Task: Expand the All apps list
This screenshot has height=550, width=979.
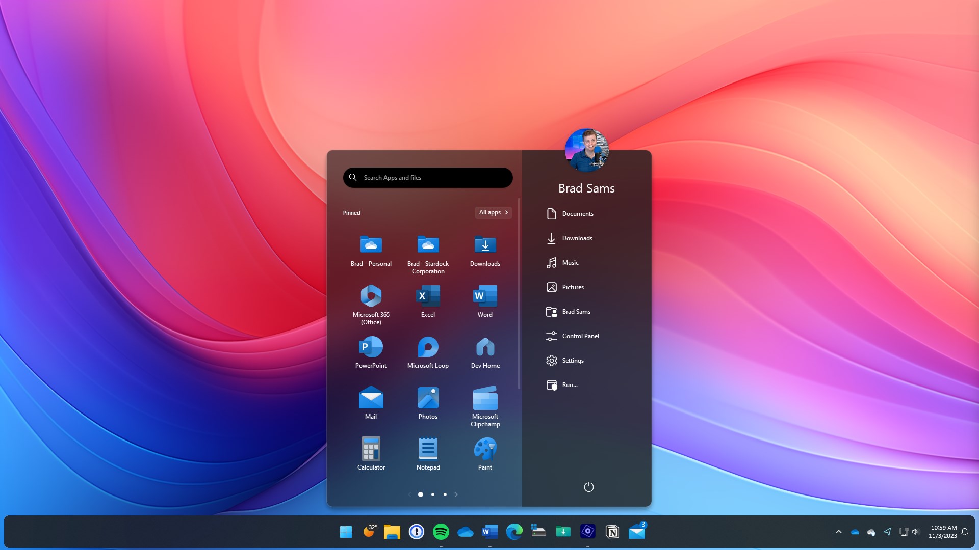Action: tap(493, 212)
